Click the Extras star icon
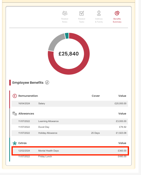 click(14, 143)
